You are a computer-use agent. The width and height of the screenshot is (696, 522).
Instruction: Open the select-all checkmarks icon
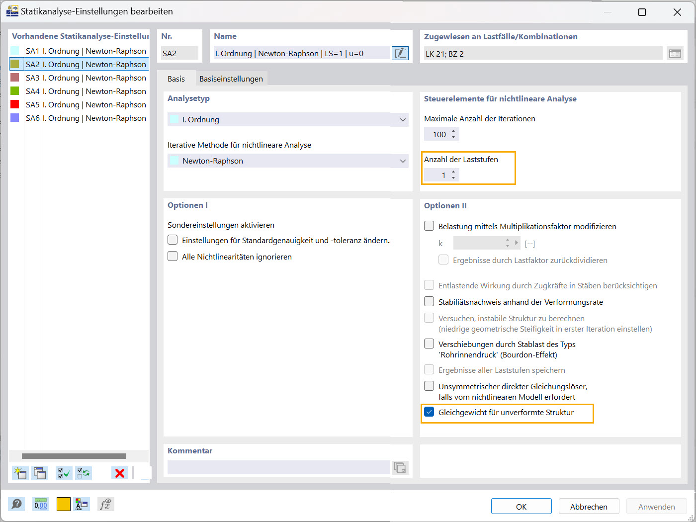coord(64,473)
